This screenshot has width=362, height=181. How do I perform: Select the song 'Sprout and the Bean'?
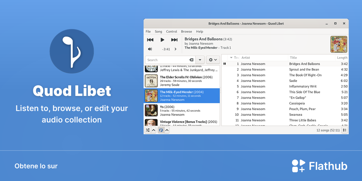[304, 69]
